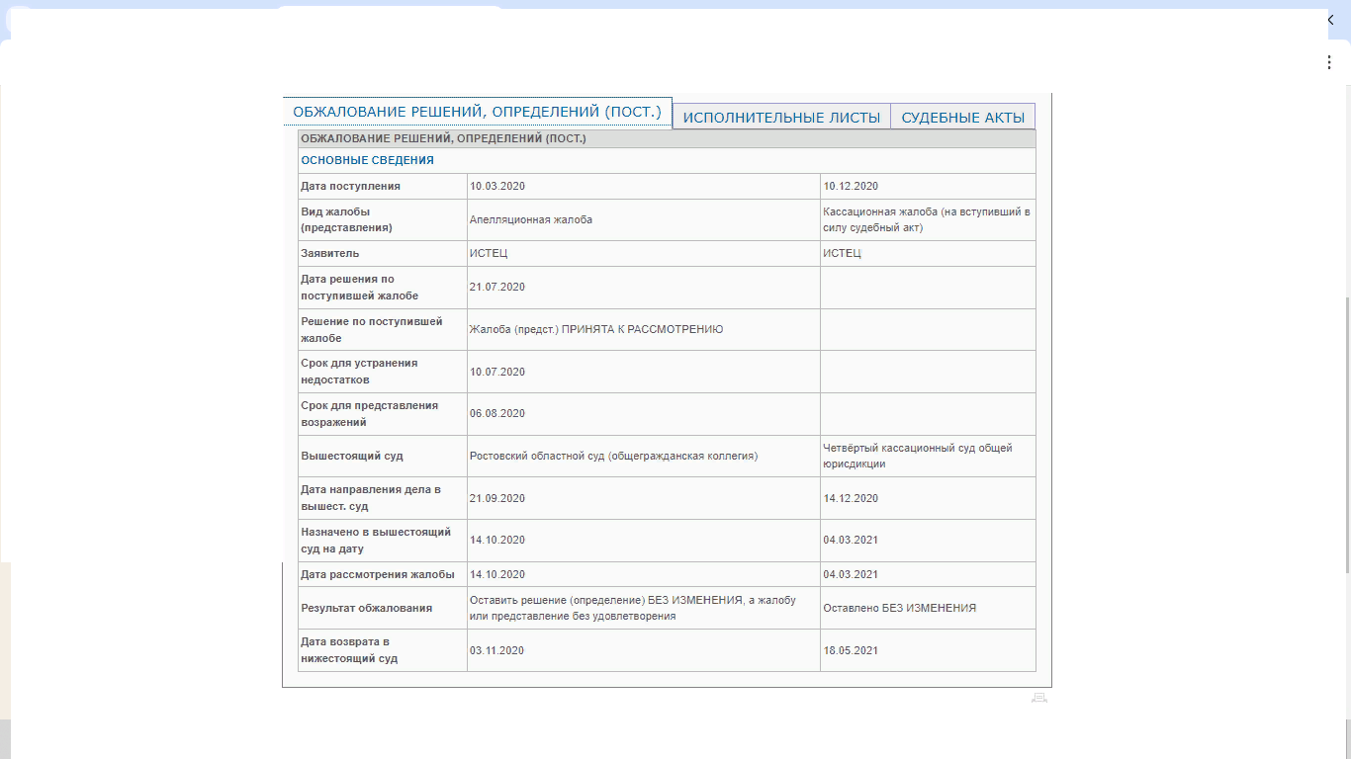This screenshot has height=759, width=1351.
Task: Click Дата рассмотрения жалобы label
Action: pyautogui.click(x=378, y=574)
